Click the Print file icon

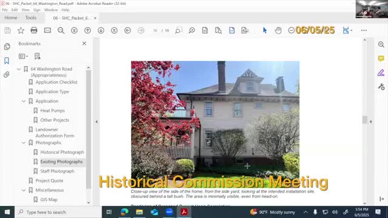coord(34,30)
